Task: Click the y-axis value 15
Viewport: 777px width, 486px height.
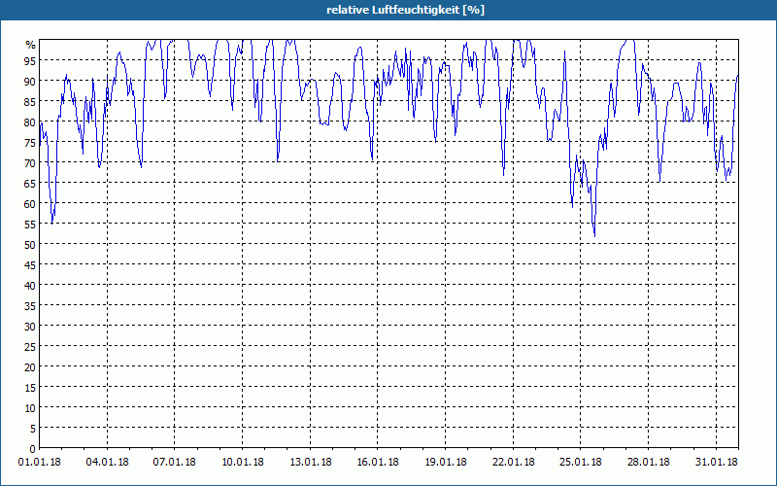Action: (x=30, y=387)
